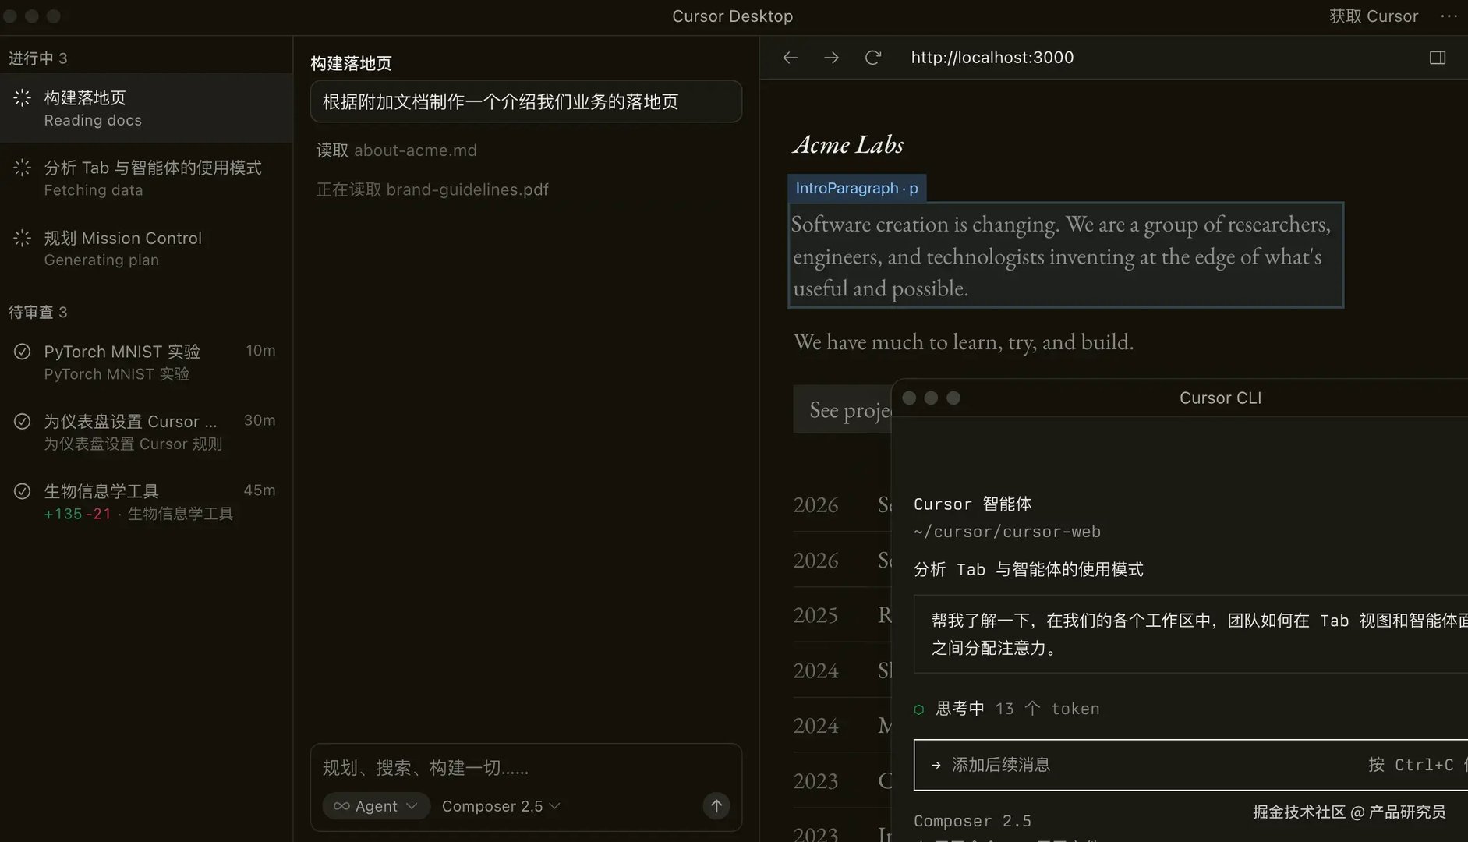
Task: Click 'We have much to learn' text
Action: (963, 341)
